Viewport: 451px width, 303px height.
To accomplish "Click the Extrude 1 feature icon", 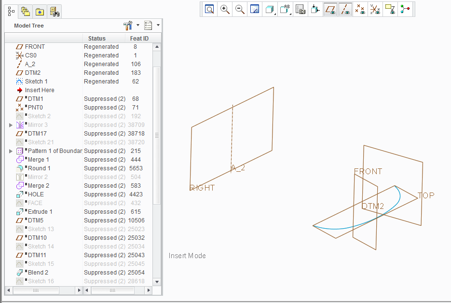I will pos(20,211).
